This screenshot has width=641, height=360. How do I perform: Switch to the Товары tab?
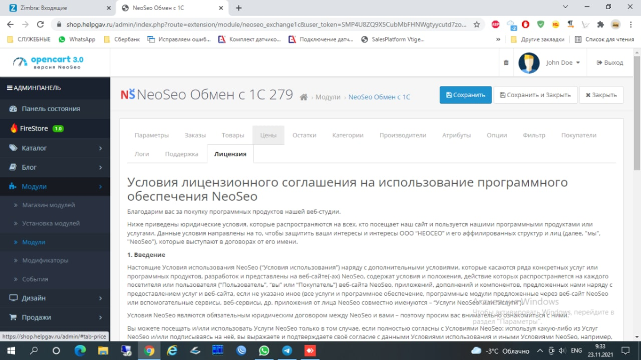click(x=233, y=135)
